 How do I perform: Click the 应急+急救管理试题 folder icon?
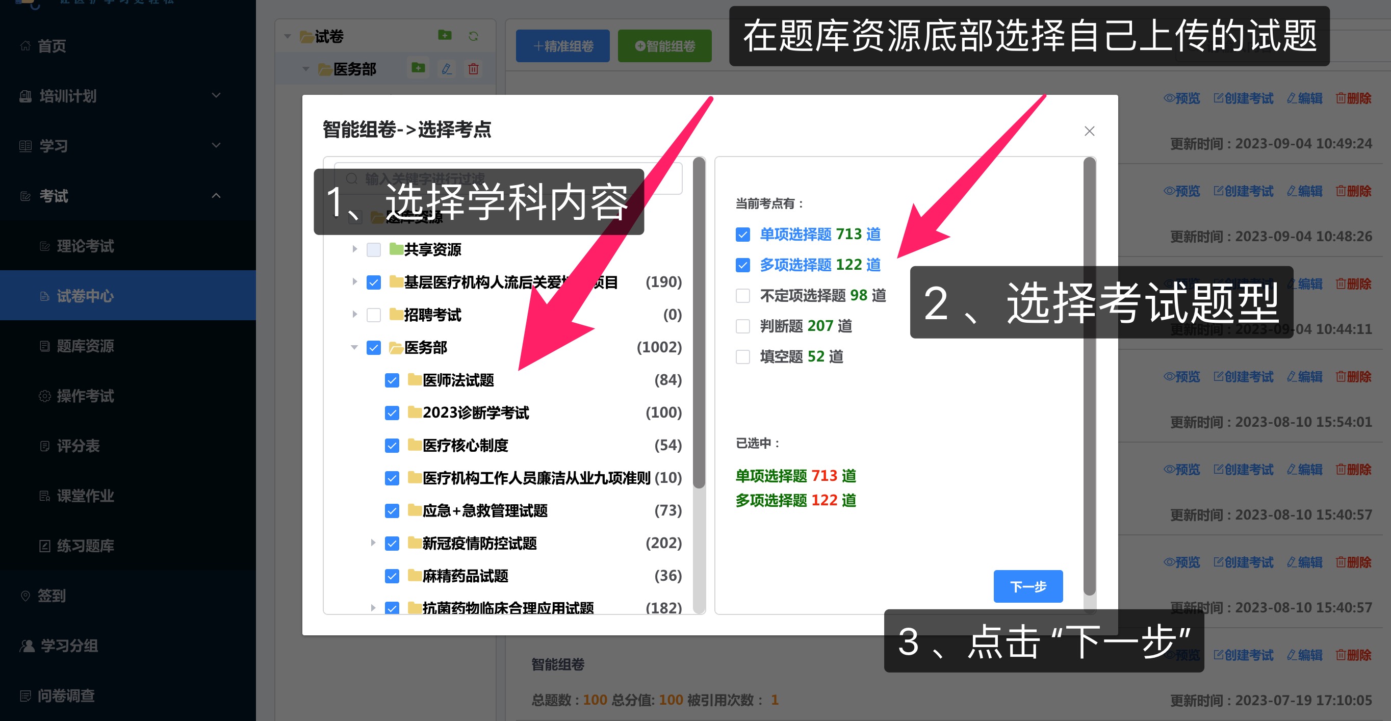tap(414, 510)
